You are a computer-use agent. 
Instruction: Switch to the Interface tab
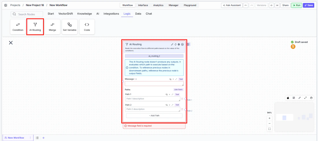[x=143, y=5]
